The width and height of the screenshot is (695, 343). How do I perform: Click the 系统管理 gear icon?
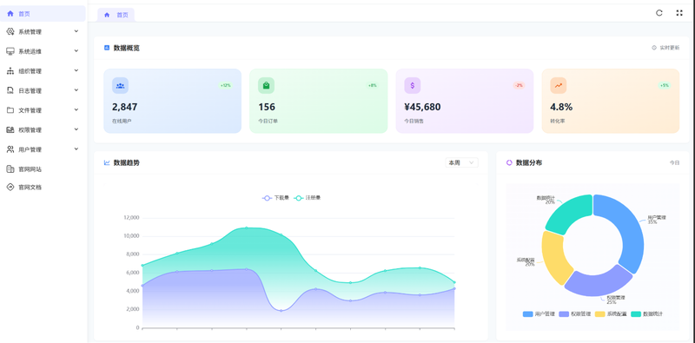pyautogui.click(x=10, y=31)
